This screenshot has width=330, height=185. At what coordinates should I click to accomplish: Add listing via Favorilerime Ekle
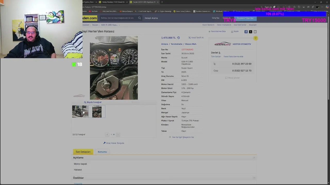point(217,31)
